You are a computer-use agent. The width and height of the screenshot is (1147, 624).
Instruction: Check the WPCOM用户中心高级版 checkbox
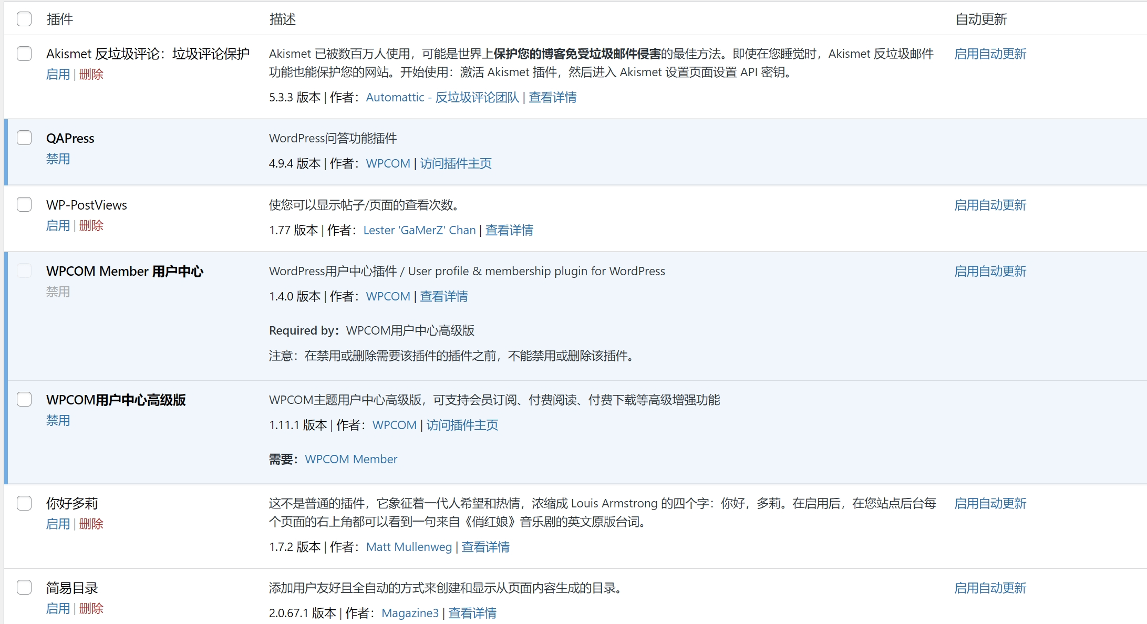(24, 399)
